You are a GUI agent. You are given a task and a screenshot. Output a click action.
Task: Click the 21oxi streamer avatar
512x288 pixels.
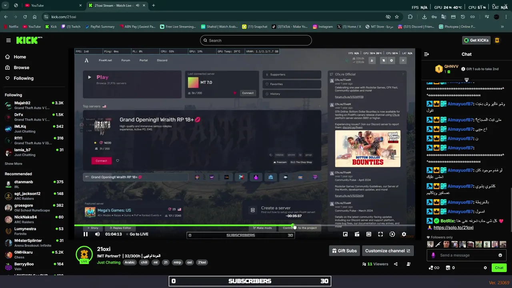[x=84, y=255]
